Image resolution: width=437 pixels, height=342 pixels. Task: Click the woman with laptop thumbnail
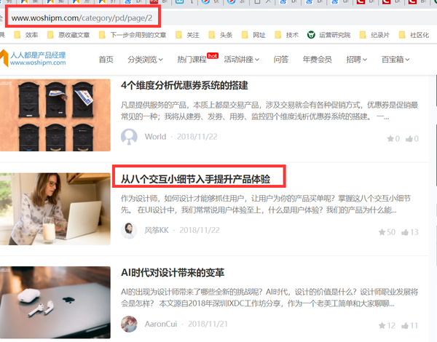pos(55,209)
